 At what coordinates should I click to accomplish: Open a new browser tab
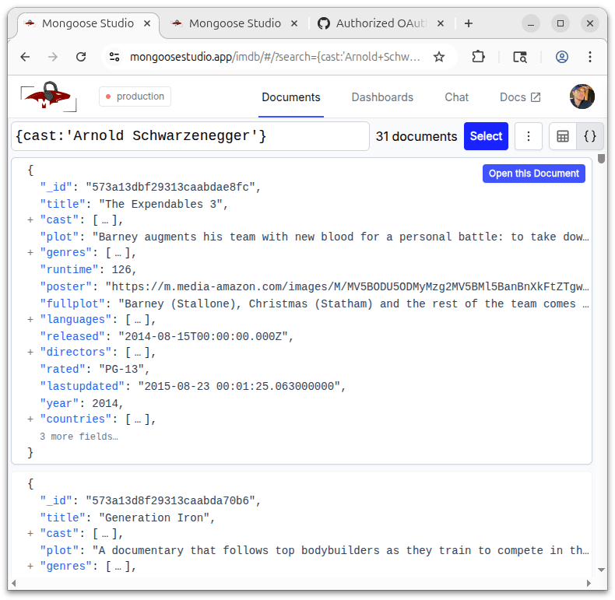pyautogui.click(x=469, y=23)
